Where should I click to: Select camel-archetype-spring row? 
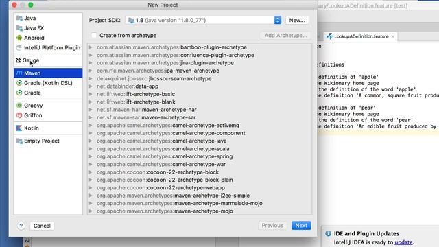tap(200, 156)
